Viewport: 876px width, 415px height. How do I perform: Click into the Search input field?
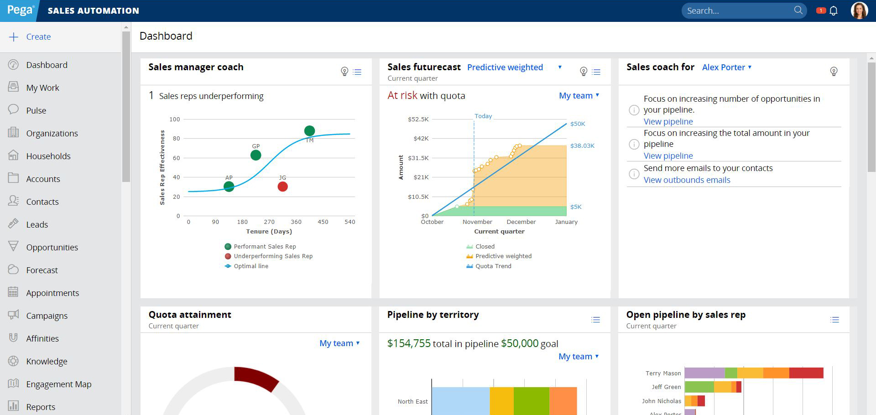737,11
